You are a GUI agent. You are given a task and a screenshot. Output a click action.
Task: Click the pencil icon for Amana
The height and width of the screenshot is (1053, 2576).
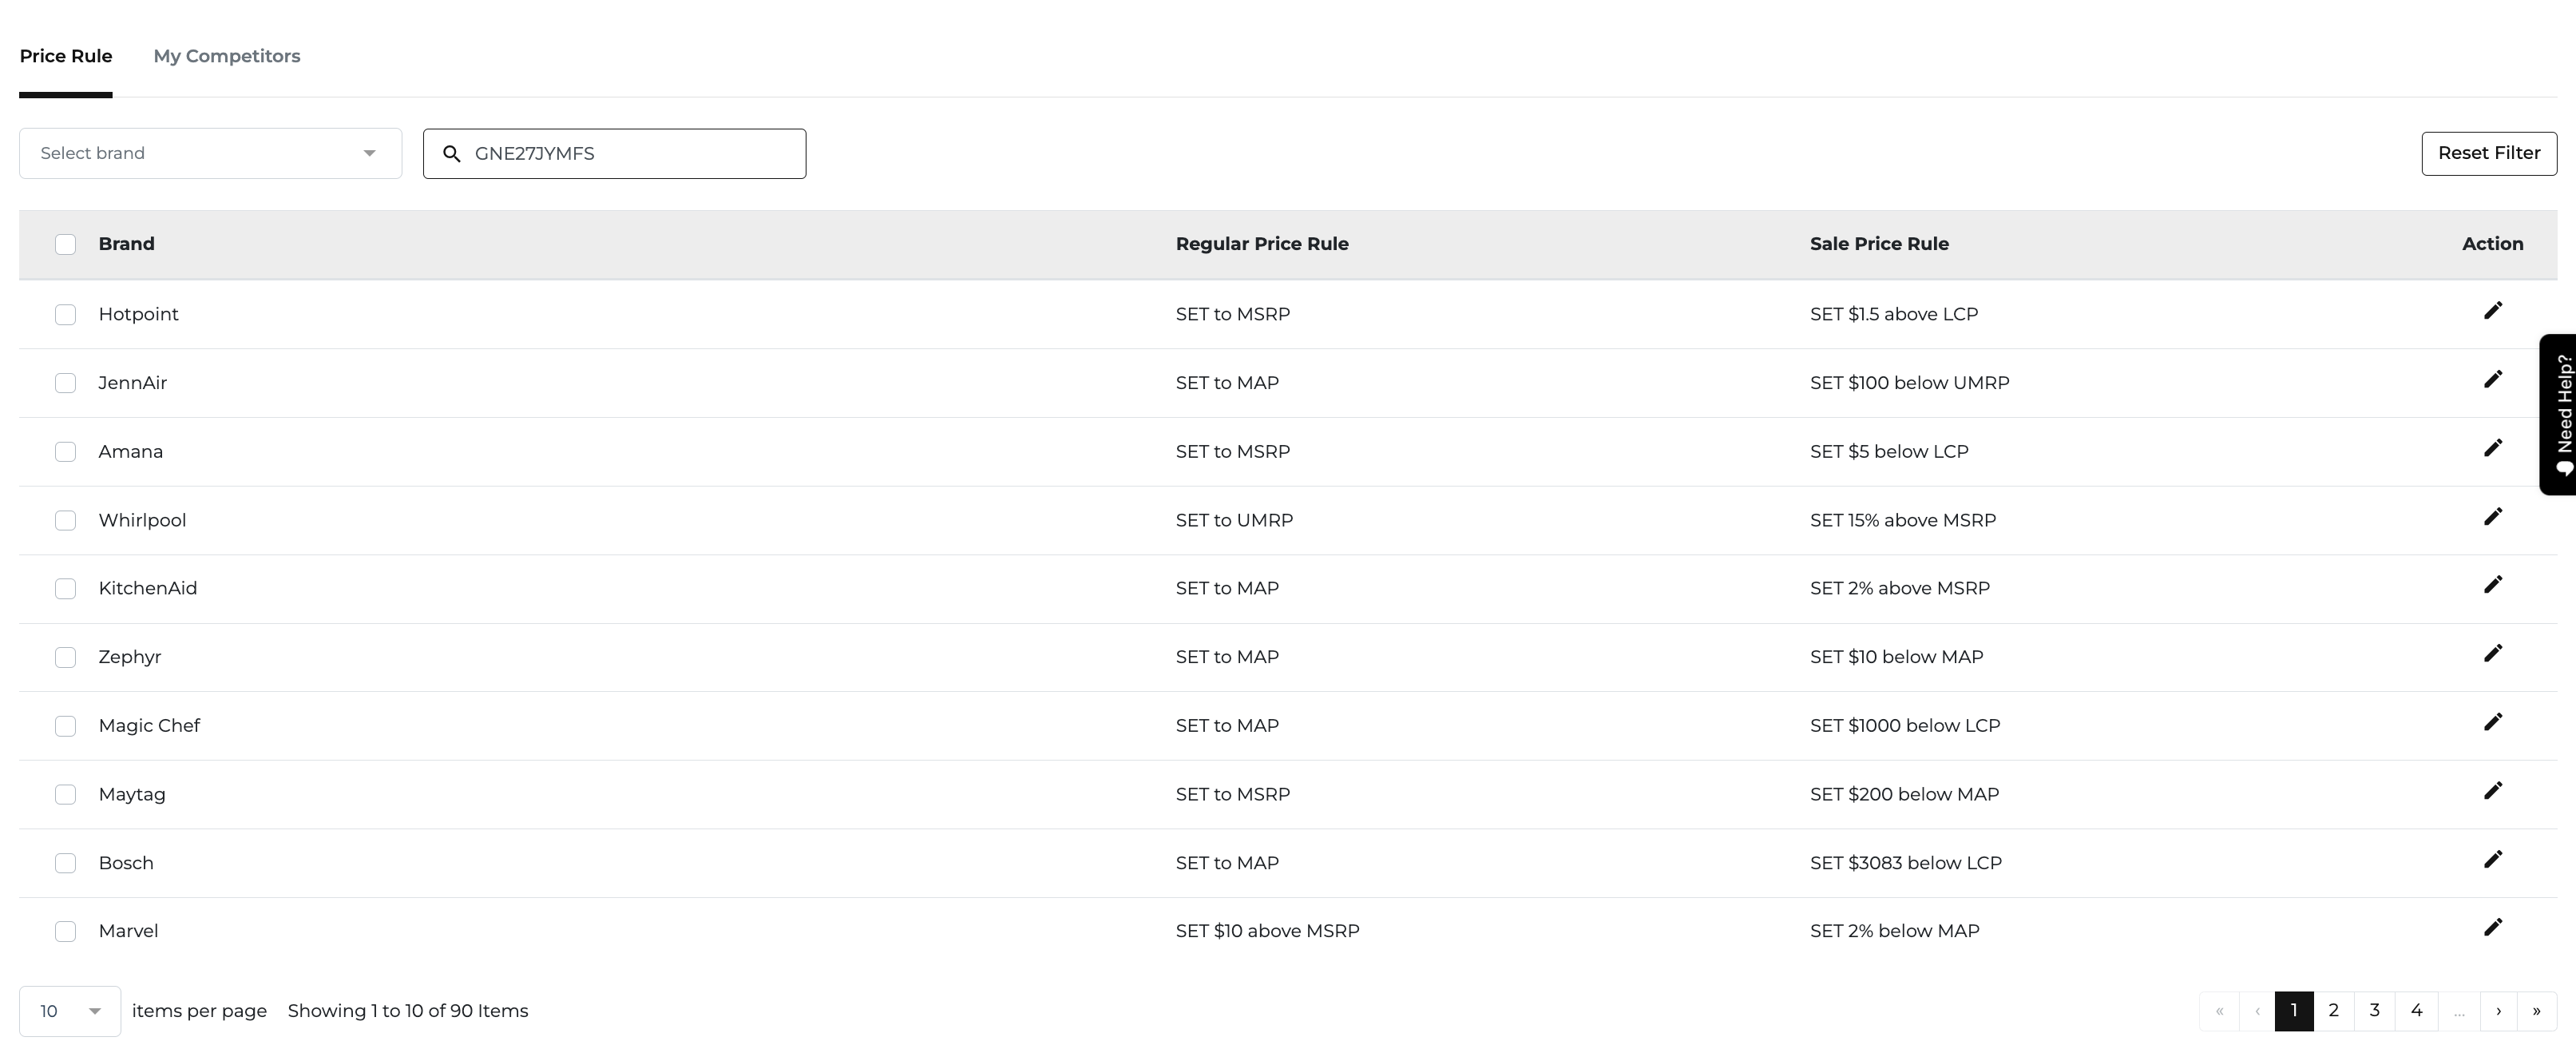coord(2493,448)
